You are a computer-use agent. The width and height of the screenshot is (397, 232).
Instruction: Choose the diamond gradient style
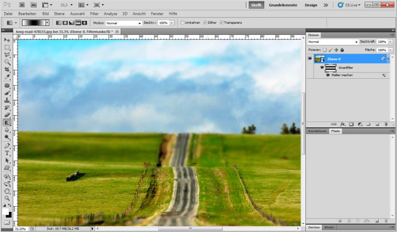(x=84, y=23)
